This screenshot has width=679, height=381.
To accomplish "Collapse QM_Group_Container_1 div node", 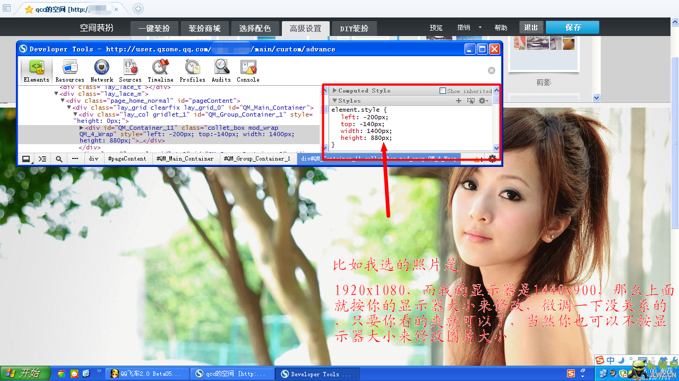I will coord(75,114).
